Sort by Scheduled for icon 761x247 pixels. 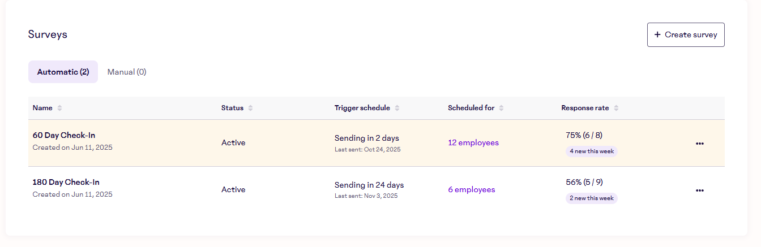502,108
